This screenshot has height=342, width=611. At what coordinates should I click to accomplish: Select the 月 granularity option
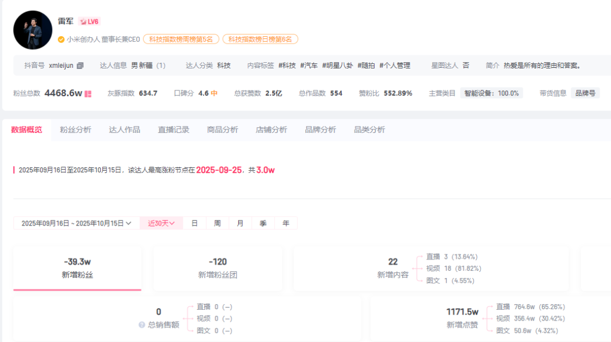pyautogui.click(x=240, y=223)
